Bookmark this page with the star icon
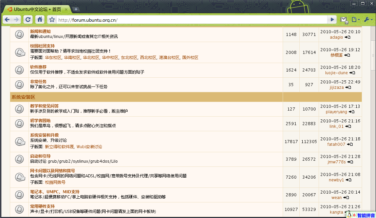The image size is (376, 218). [x=52, y=20]
